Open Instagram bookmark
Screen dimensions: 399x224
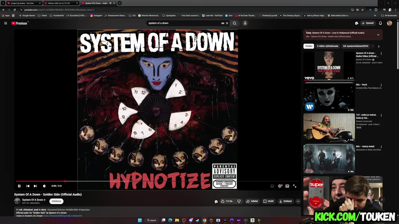point(96,15)
